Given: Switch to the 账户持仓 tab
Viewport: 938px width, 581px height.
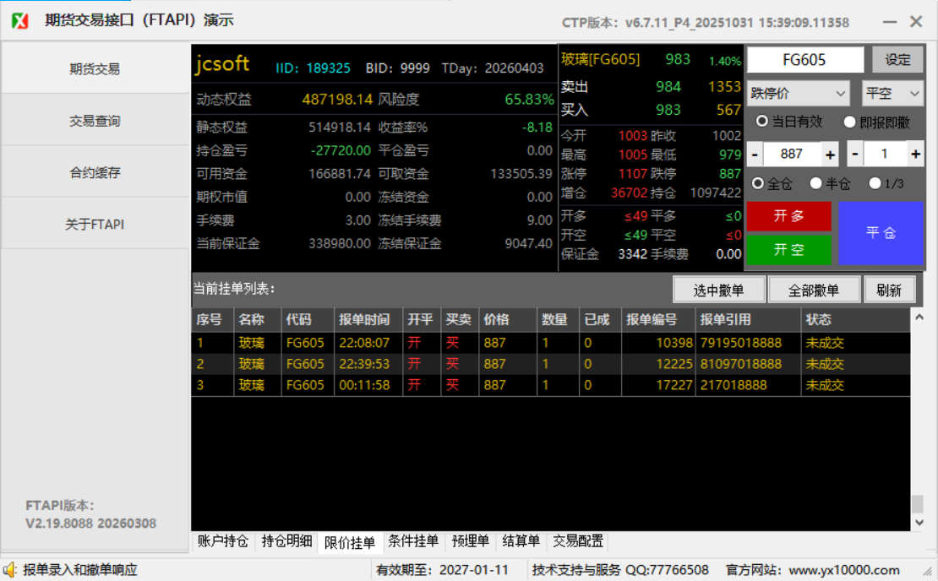Looking at the screenshot, I should coord(222,541).
